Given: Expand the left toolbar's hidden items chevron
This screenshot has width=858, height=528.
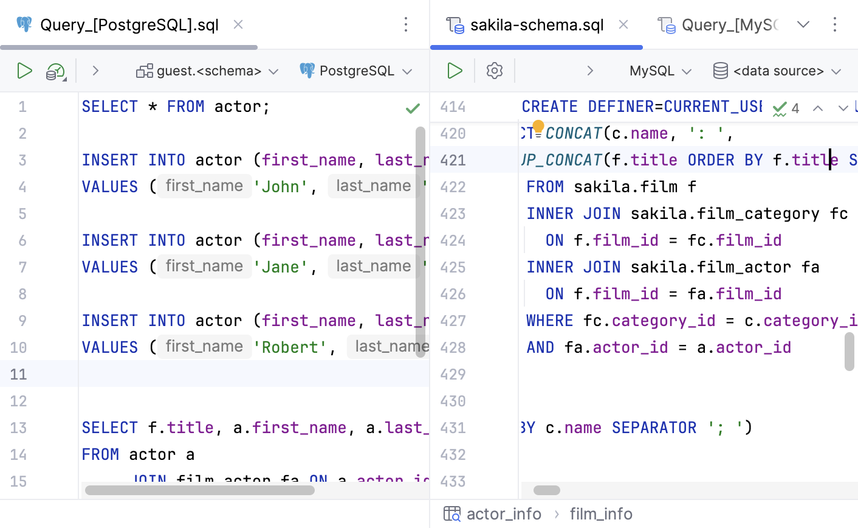Looking at the screenshot, I should click(x=95, y=71).
